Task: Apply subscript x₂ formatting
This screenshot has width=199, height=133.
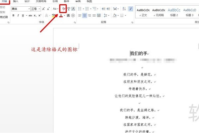Action: 35,16
